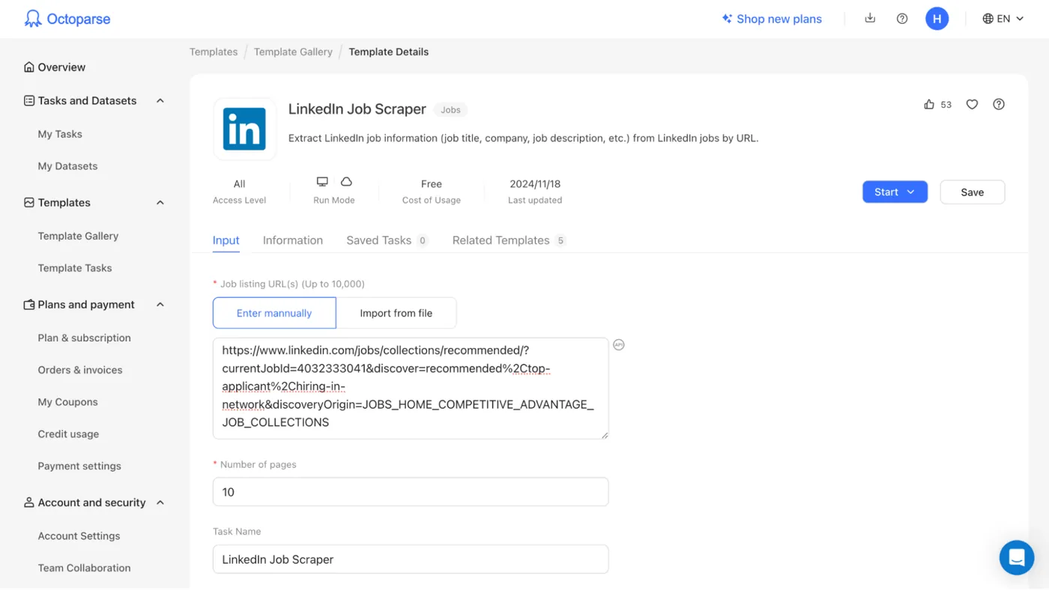Click the 2024/11/18 last updated date

[535, 184]
